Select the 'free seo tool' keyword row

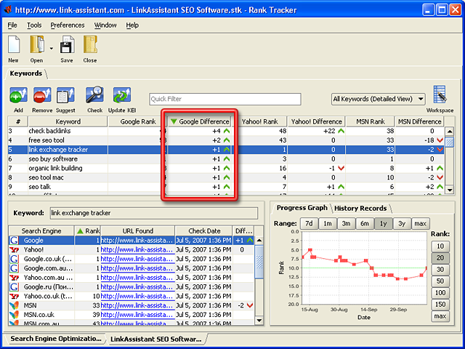[x=226, y=140]
